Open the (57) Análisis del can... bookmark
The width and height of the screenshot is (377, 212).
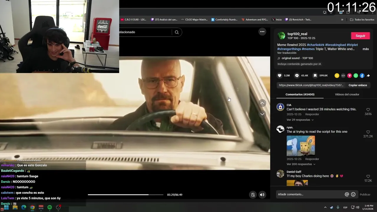[164, 20]
